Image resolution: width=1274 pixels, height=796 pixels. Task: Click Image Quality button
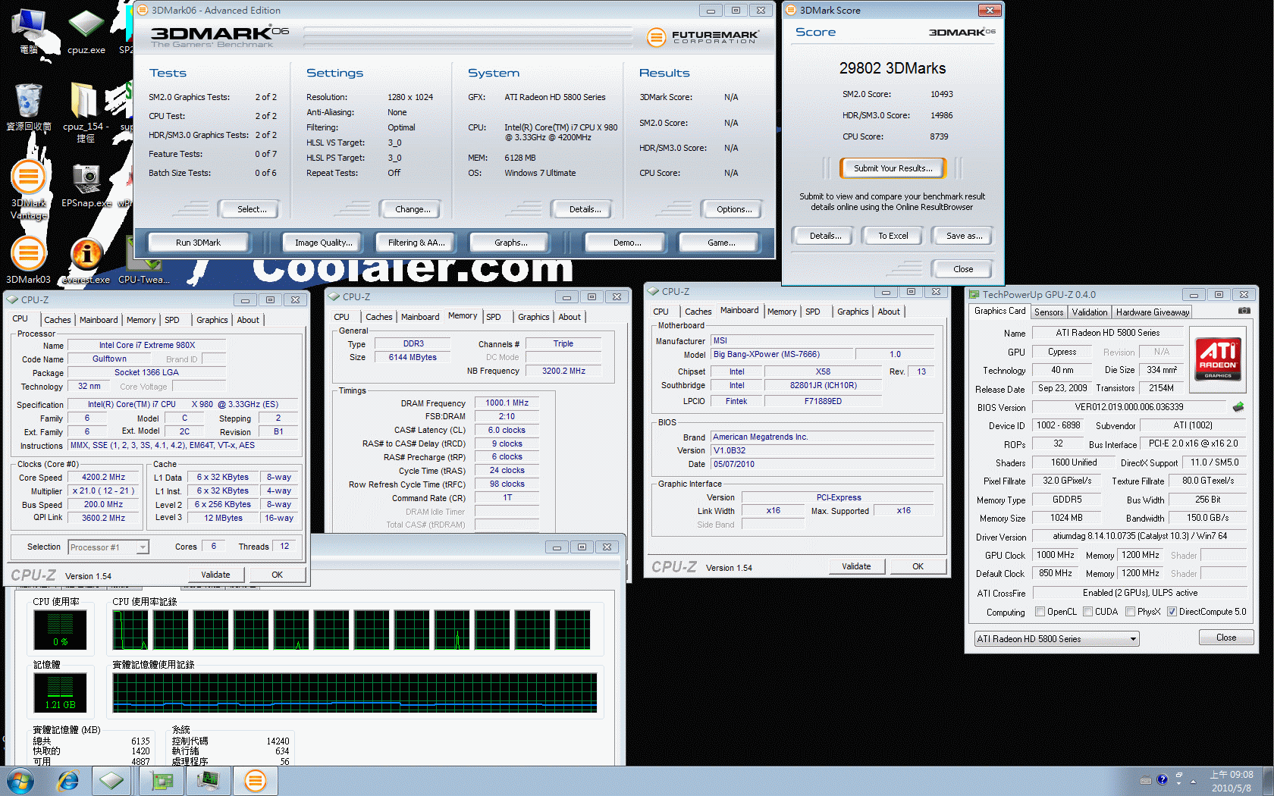pos(324,243)
